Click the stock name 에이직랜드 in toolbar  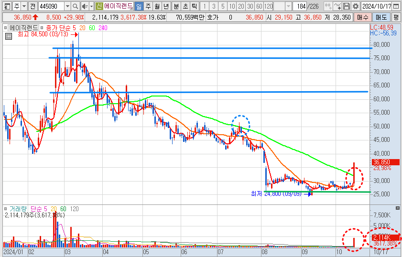pos(118,6)
